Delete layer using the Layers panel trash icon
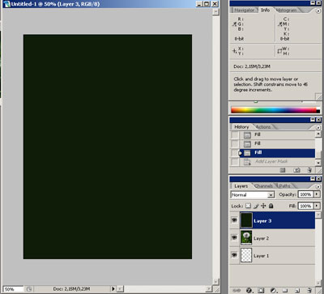Screen dimensions: 324x294 (x=309, y=291)
